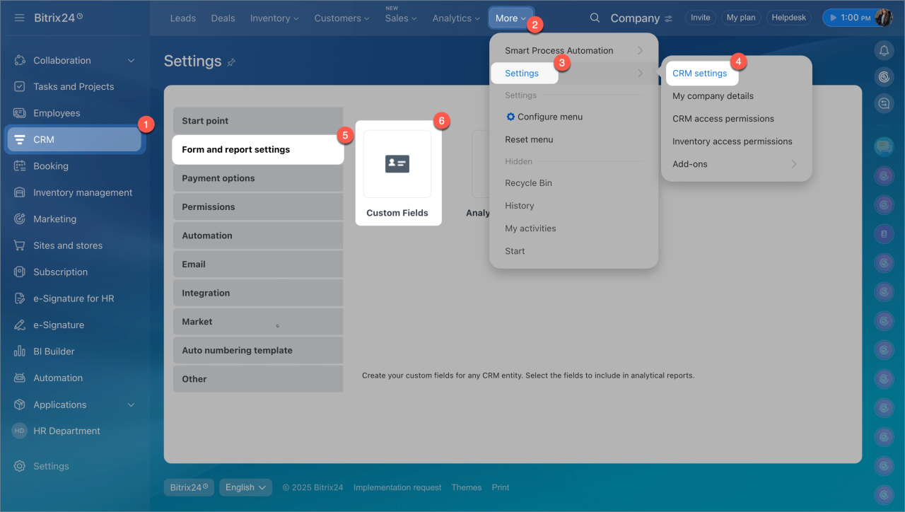Click the gear icon for Configure menu
This screenshot has height=512, width=905.
click(510, 117)
